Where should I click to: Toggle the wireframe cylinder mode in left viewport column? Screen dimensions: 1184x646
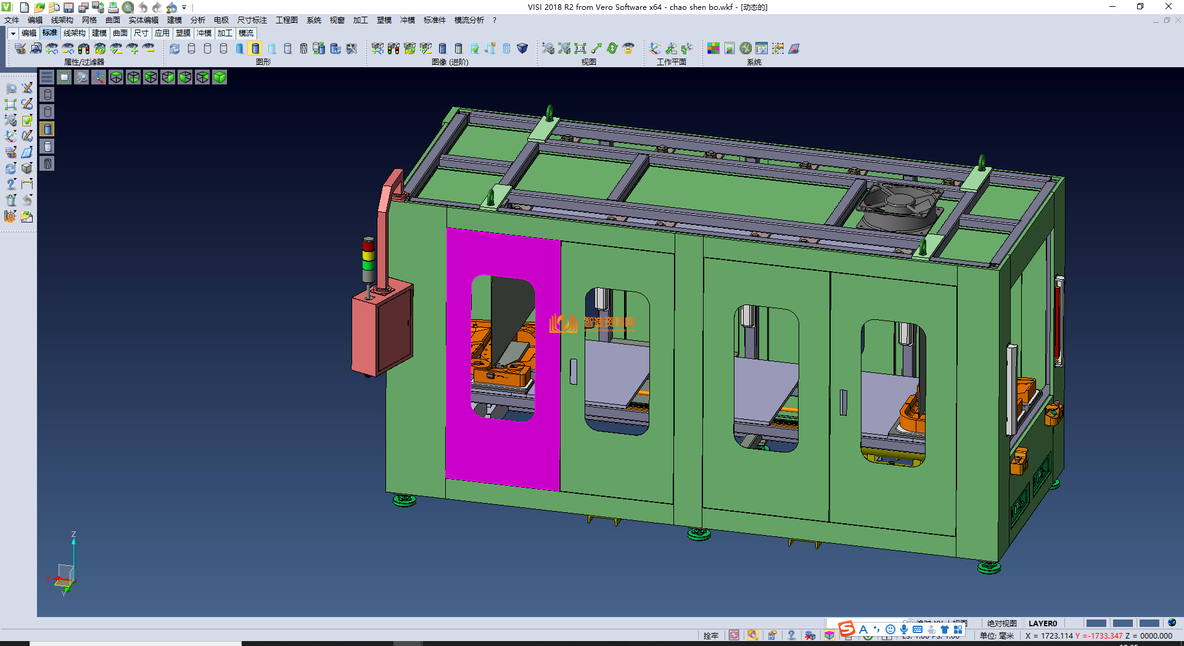click(47, 94)
